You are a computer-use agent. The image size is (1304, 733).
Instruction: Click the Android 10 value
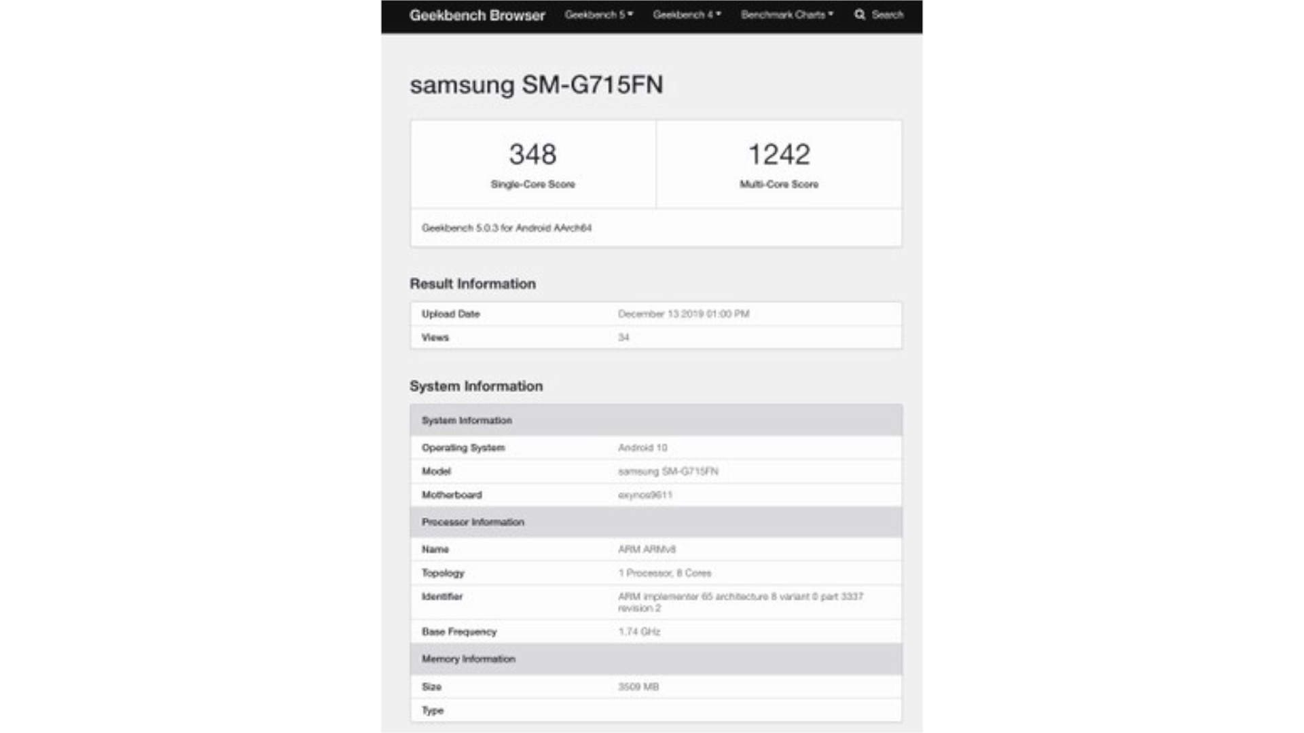[642, 448]
